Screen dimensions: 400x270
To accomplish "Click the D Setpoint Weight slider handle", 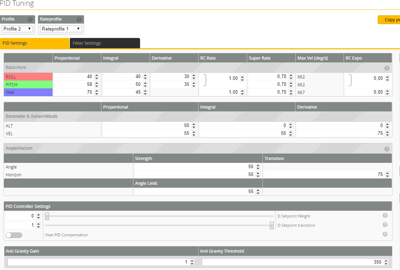I will pos(47,216).
